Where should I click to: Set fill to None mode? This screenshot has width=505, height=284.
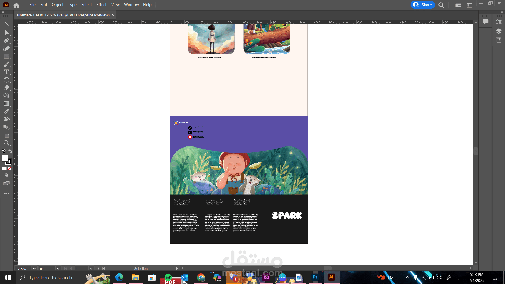[9, 169]
